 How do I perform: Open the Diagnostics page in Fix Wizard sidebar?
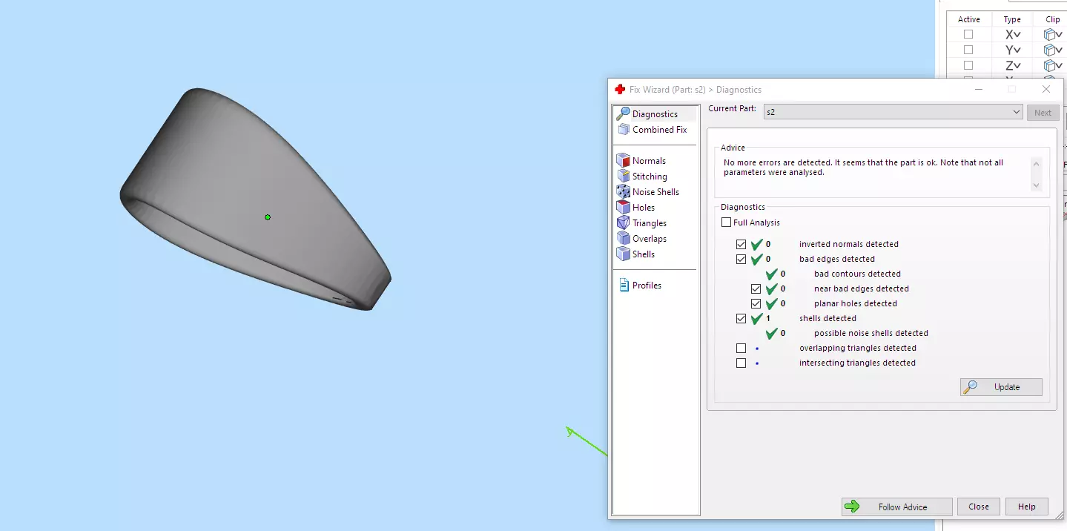655,114
